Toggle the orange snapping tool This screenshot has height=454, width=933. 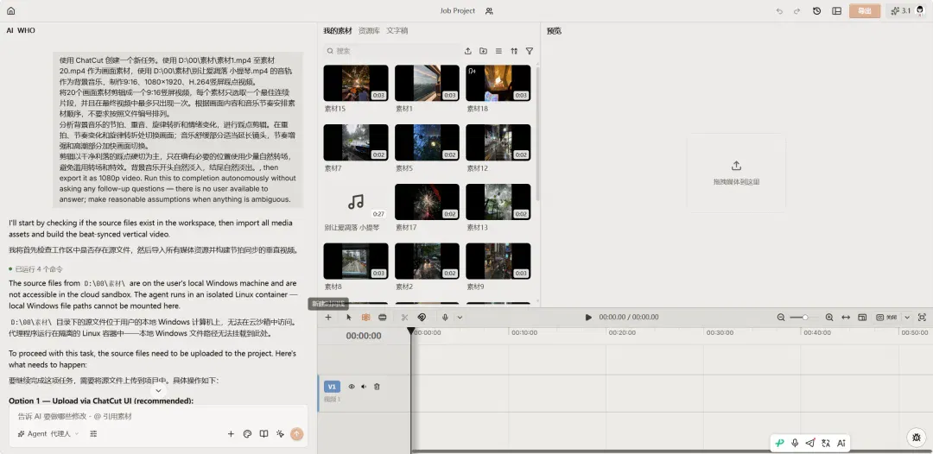366,318
